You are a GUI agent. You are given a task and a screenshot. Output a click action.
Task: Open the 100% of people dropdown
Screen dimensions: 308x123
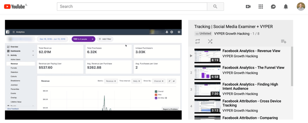pos(84,39)
